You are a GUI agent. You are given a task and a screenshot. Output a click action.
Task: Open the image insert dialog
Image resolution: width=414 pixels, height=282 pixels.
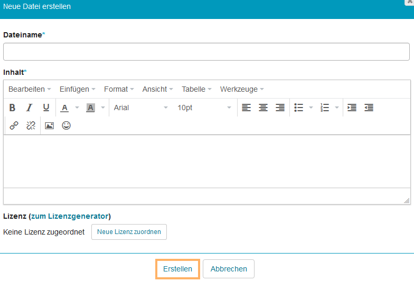tap(49, 125)
